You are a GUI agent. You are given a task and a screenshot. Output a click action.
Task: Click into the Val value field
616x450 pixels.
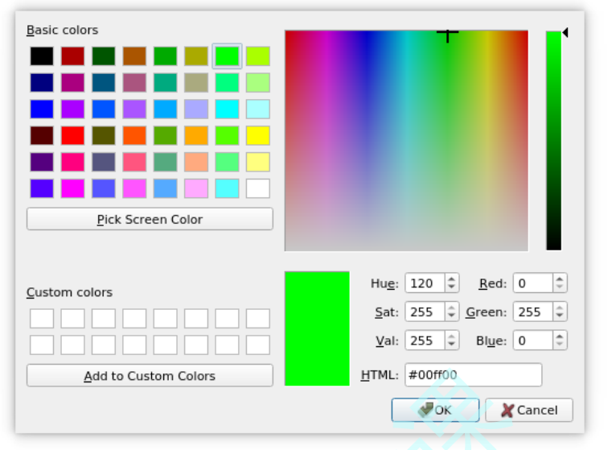[x=425, y=341]
